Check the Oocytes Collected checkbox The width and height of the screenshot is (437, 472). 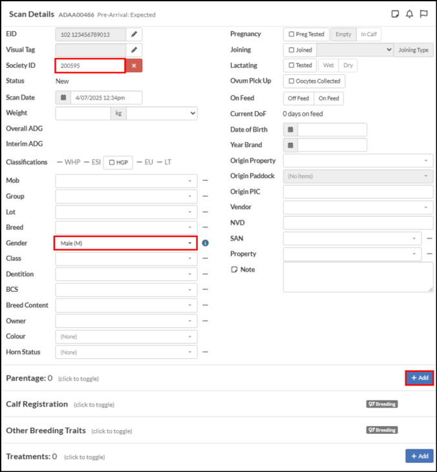tap(292, 81)
